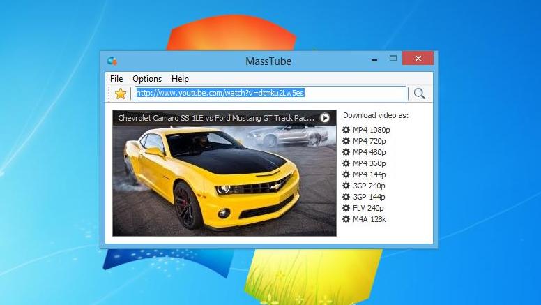Maximize the MassTube window
This screenshot has height=305, width=541.
pyautogui.click(x=393, y=59)
